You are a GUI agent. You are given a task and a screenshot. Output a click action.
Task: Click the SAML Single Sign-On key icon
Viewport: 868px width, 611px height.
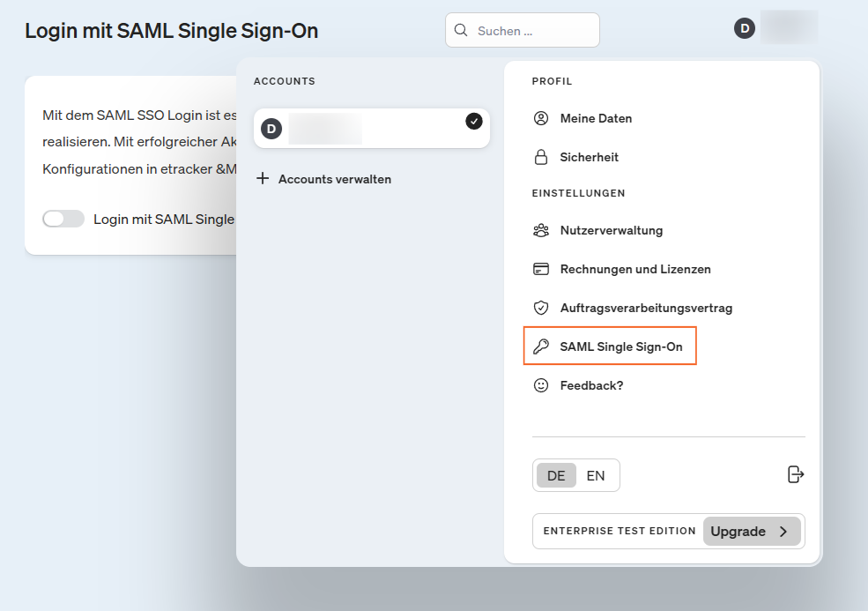[x=541, y=346]
